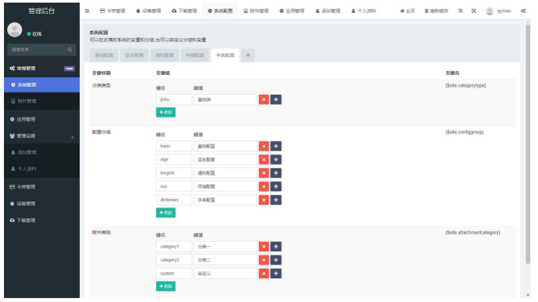538x302 pixels.
Task: Click the 主页 home link
Action: tap(407, 11)
